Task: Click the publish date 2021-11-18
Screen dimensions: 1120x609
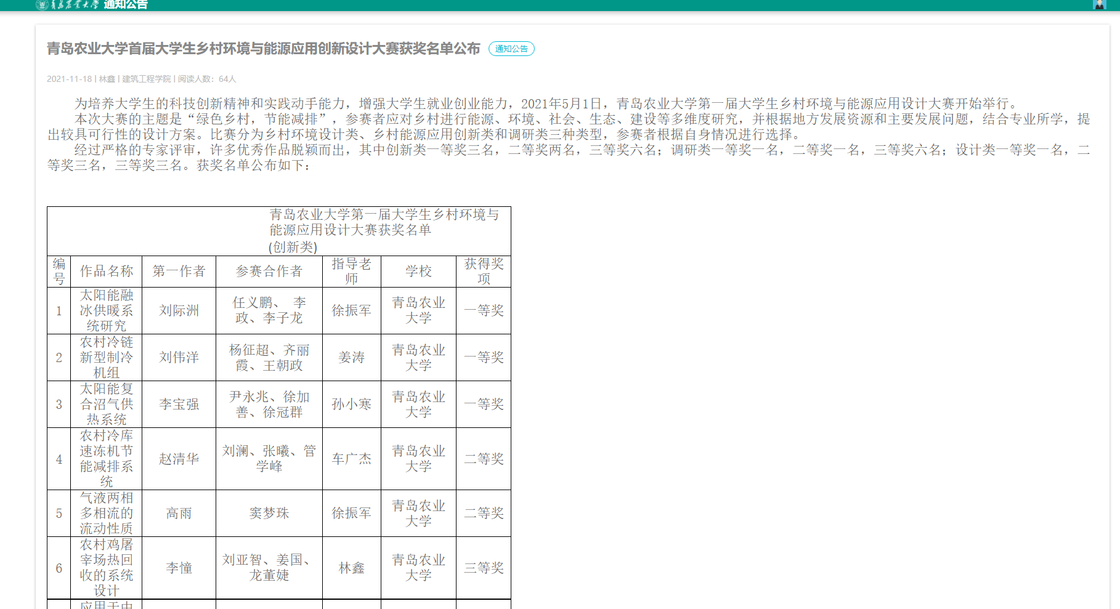Action: tap(69, 79)
